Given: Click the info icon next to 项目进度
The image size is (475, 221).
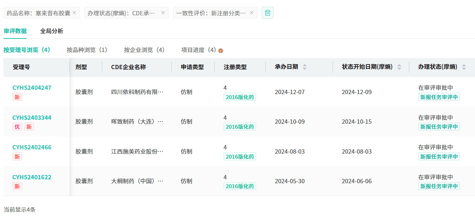Looking at the screenshot, I should (x=221, y=51).
